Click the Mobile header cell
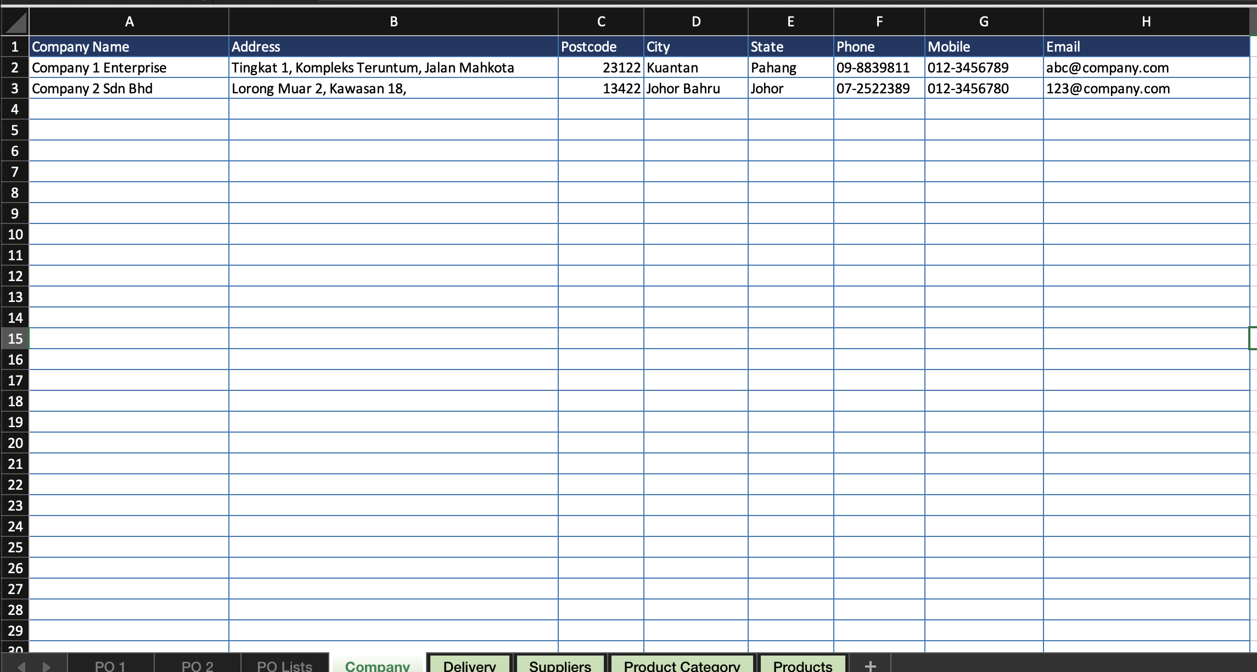This screenshot has height=672, width=1257. coord(984,47)
